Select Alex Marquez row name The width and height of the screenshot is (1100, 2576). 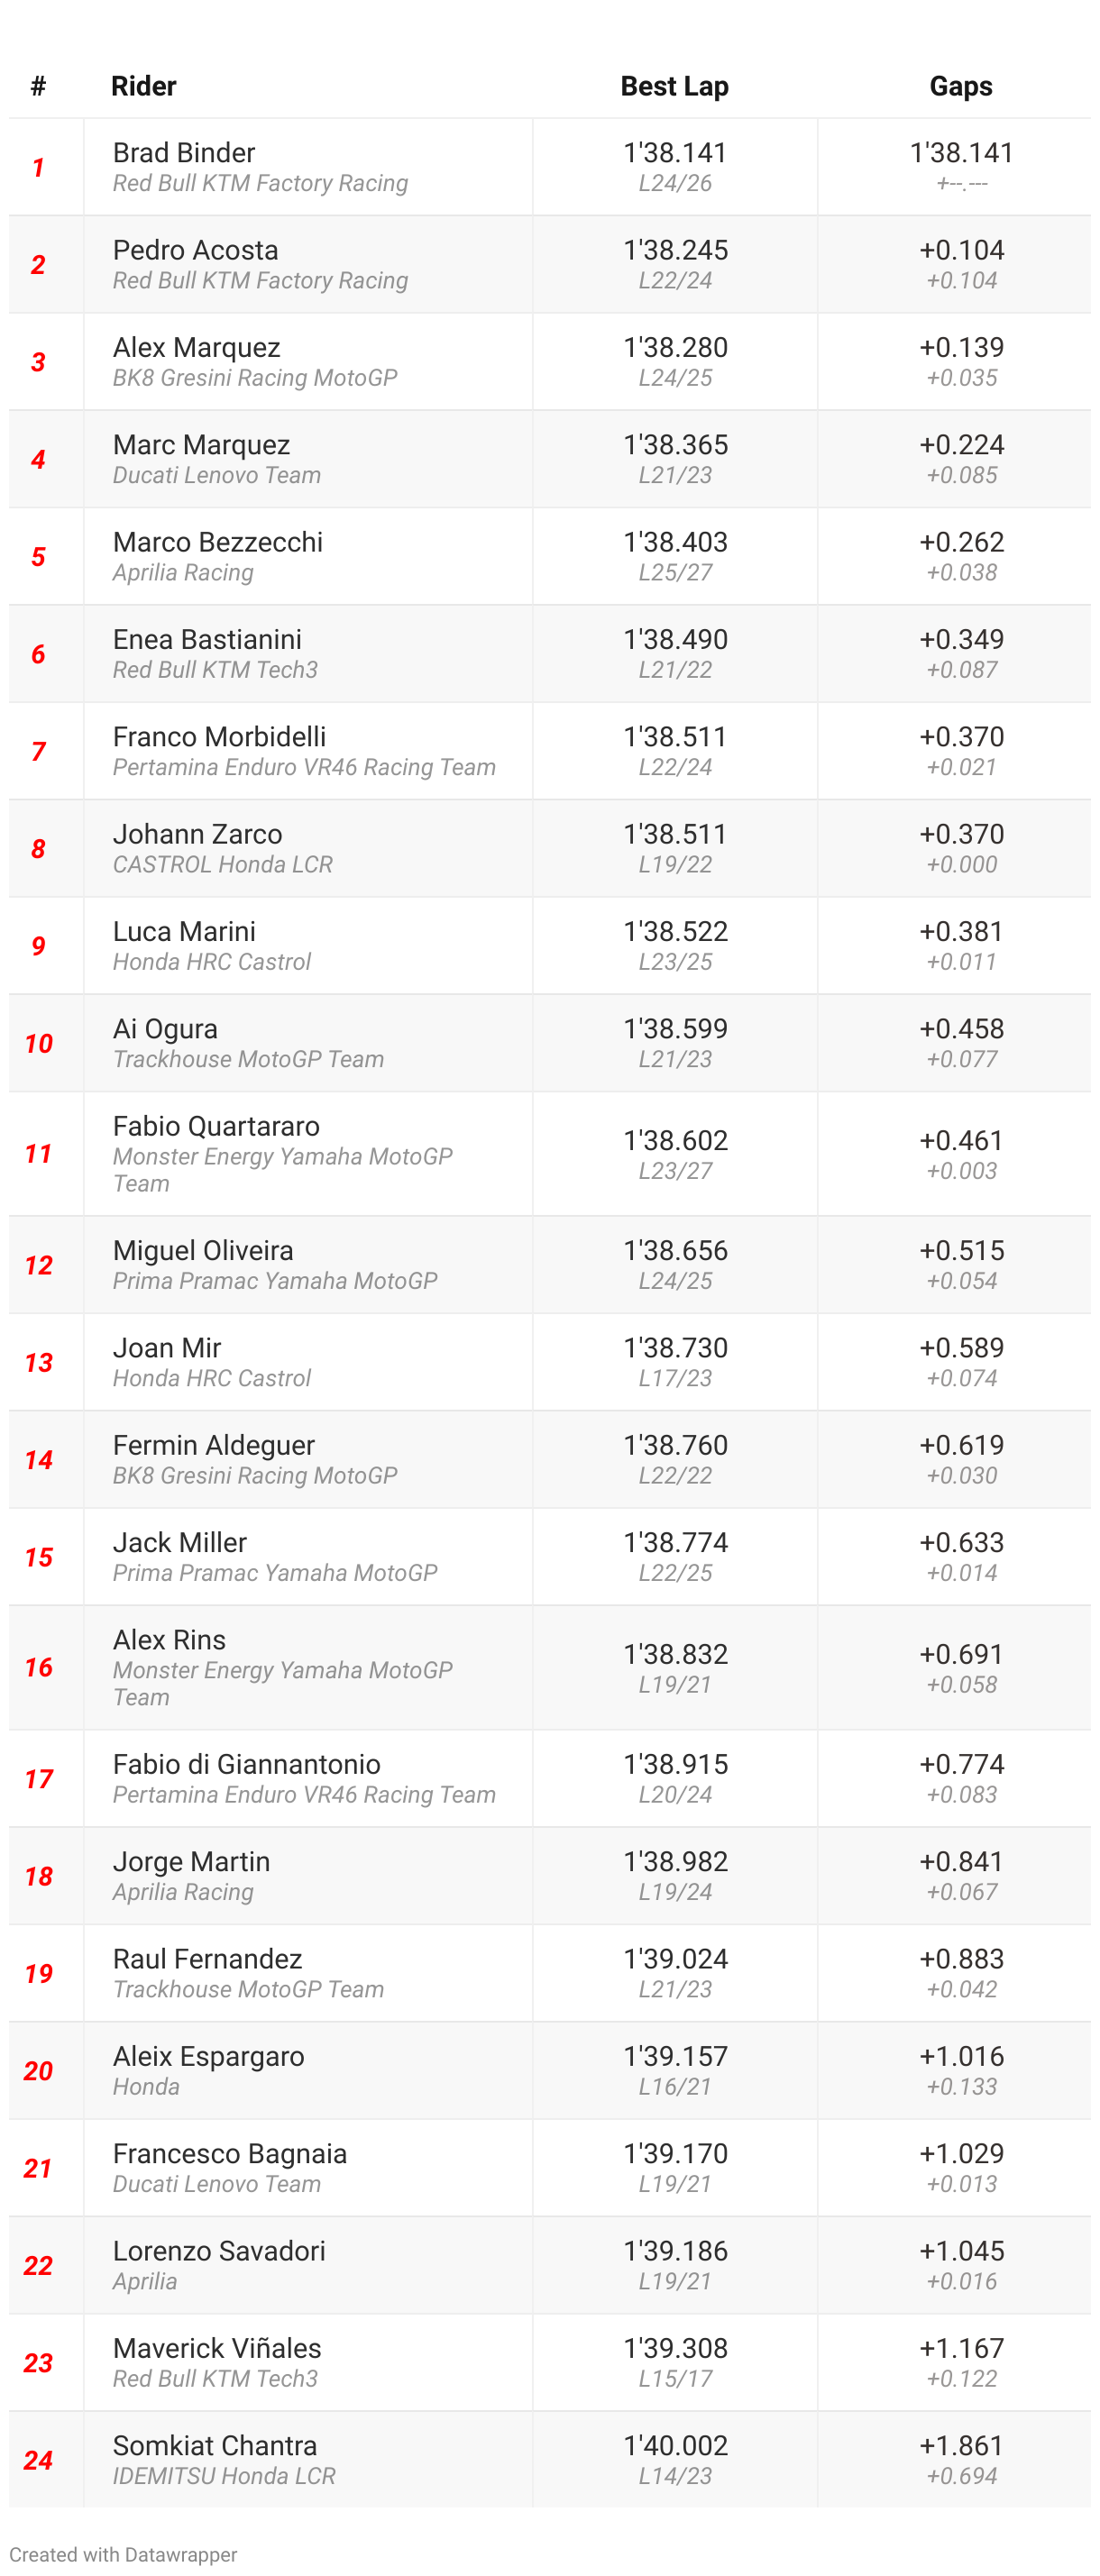coord(196,347)
